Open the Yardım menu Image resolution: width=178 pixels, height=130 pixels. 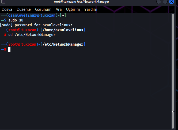[91, 9]
